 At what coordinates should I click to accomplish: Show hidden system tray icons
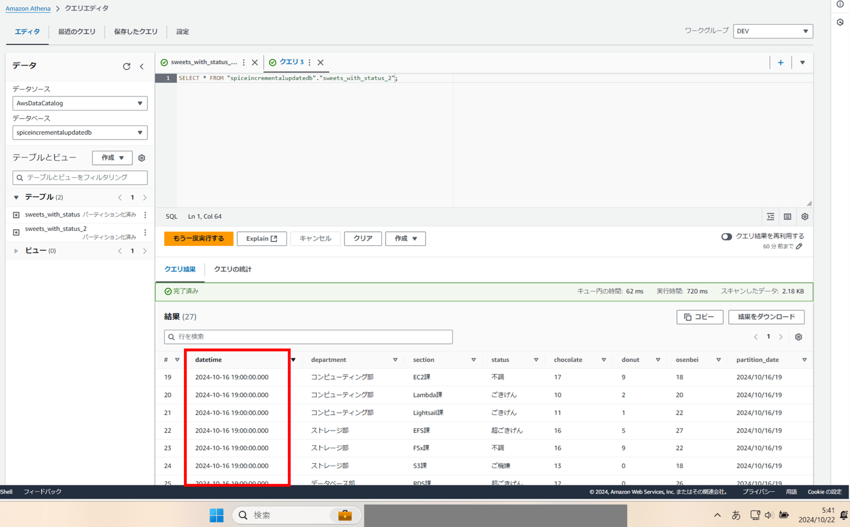click(x=717, y=515)
